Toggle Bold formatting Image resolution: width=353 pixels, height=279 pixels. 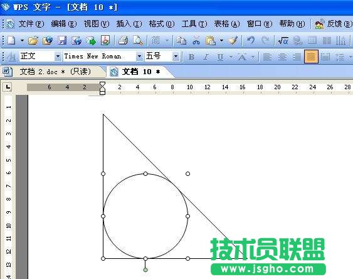(191, 57)
